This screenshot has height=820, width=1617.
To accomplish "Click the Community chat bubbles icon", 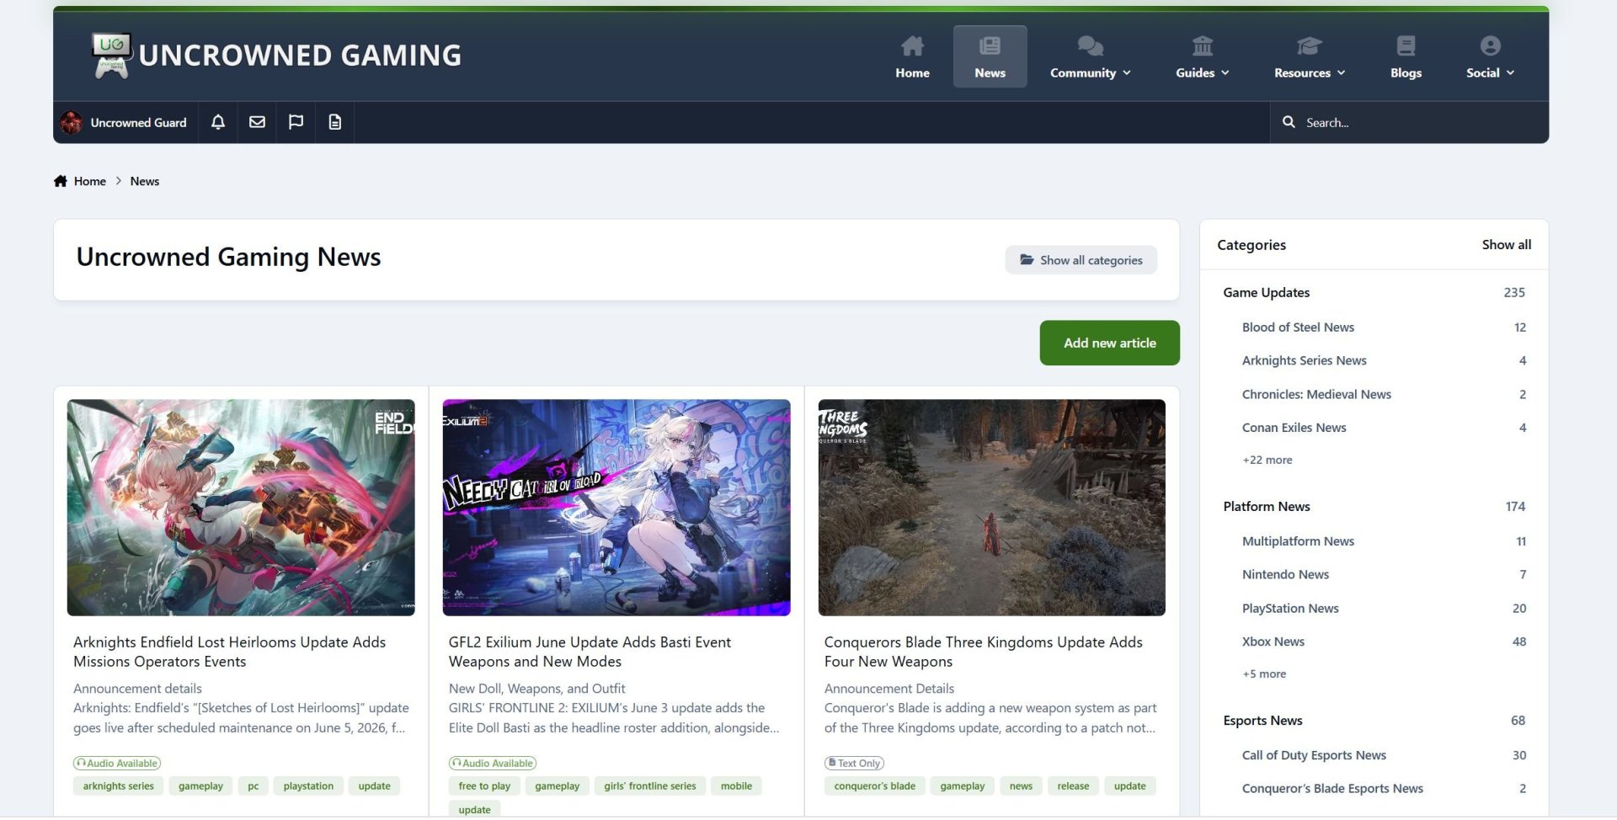I will [x=1090, y=45].
